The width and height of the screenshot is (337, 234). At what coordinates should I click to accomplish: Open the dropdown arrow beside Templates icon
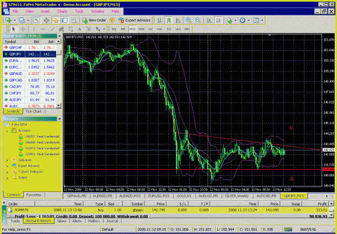pos(262,20)
